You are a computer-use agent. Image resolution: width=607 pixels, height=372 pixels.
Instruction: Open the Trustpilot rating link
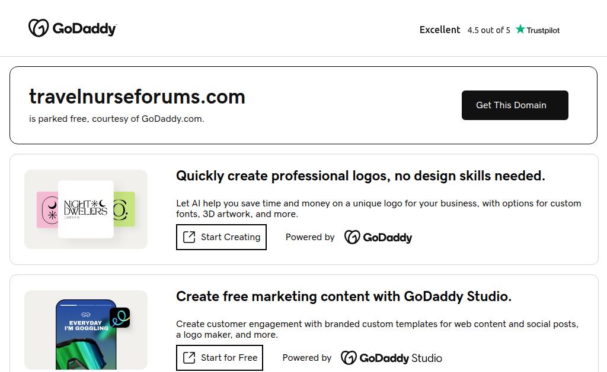coord(537,30)
